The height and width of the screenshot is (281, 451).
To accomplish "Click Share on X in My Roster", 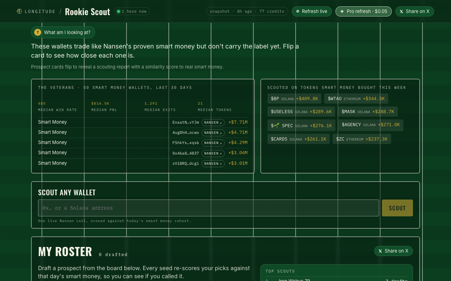I will (394, 251).
